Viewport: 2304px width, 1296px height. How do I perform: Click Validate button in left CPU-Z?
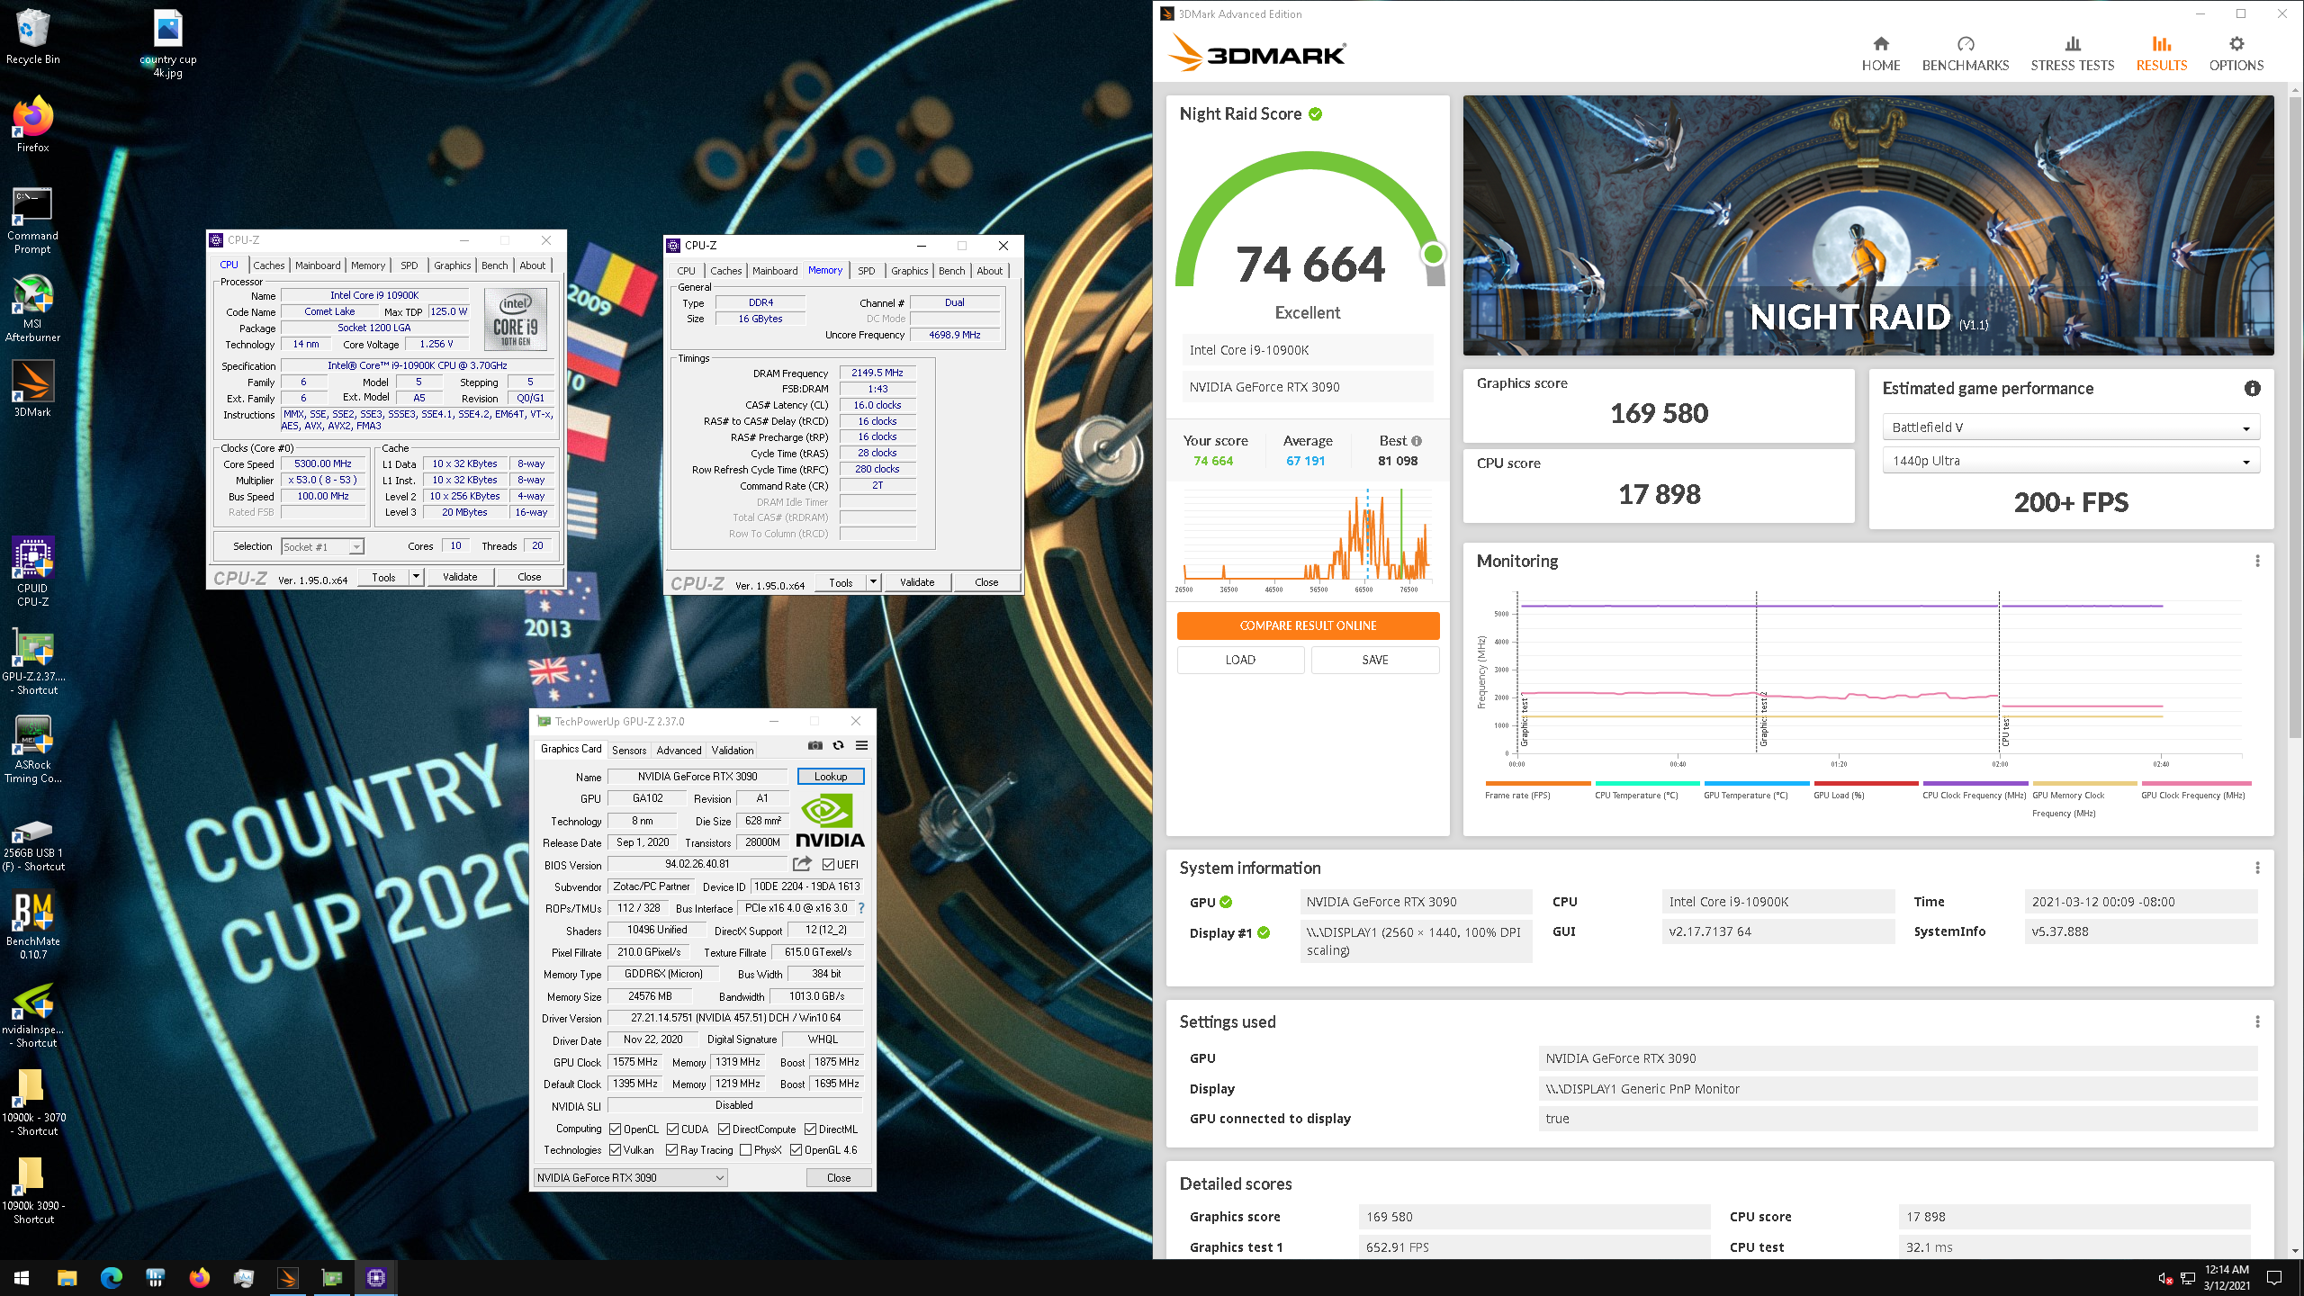coord(460,577)
